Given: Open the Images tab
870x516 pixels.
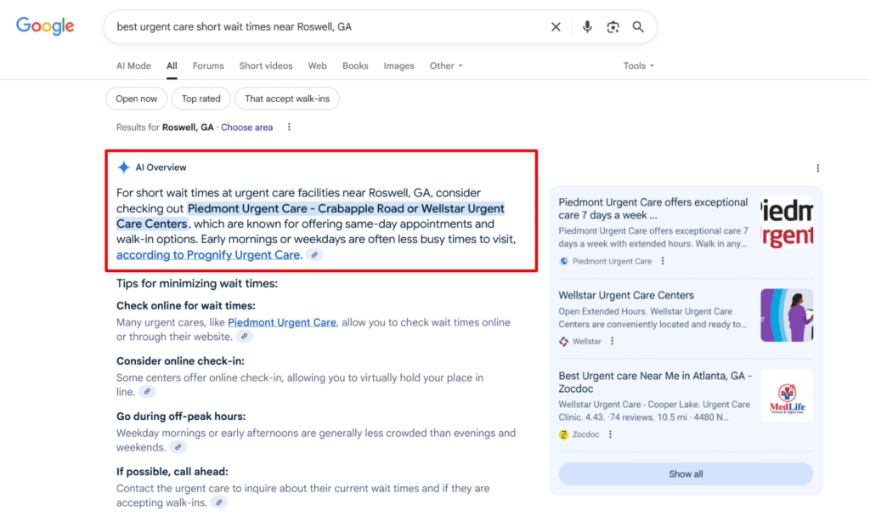Looking at the screenshot, I should [x=398, y=65].
